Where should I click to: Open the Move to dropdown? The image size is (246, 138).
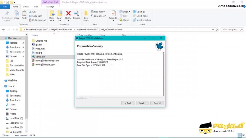click(52, 21)
